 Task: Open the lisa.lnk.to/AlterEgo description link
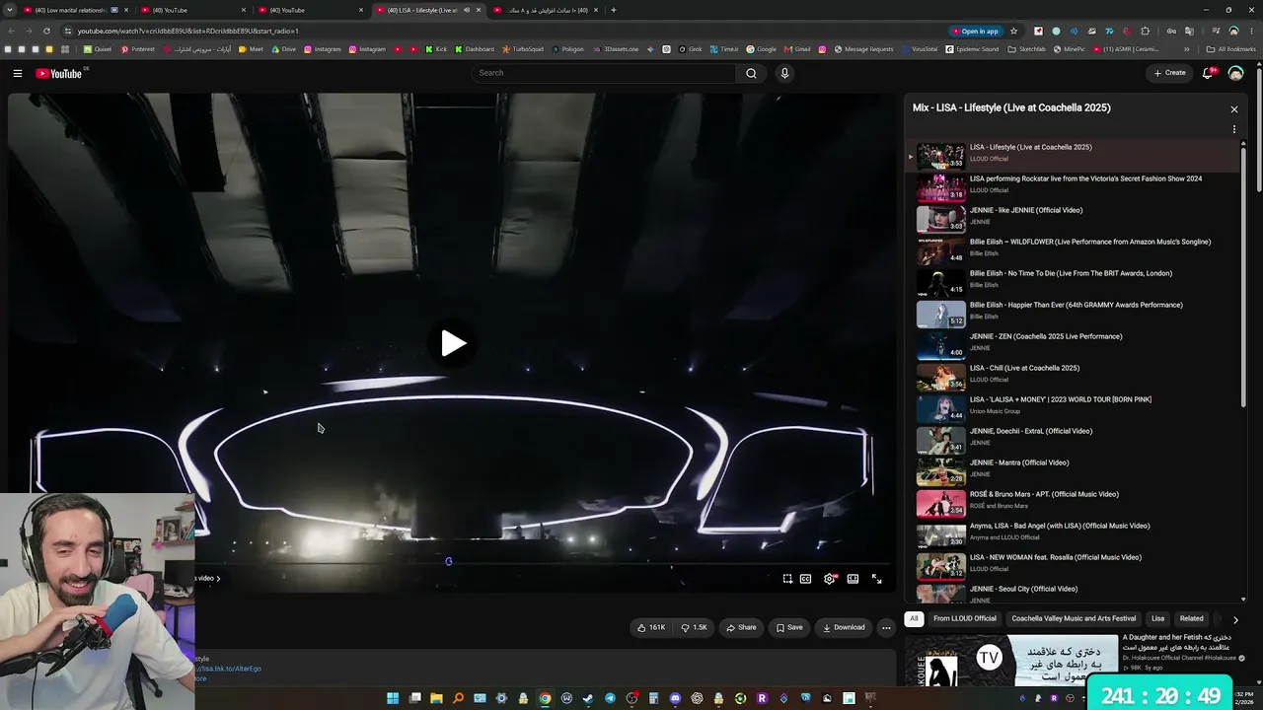pos(228,669)
